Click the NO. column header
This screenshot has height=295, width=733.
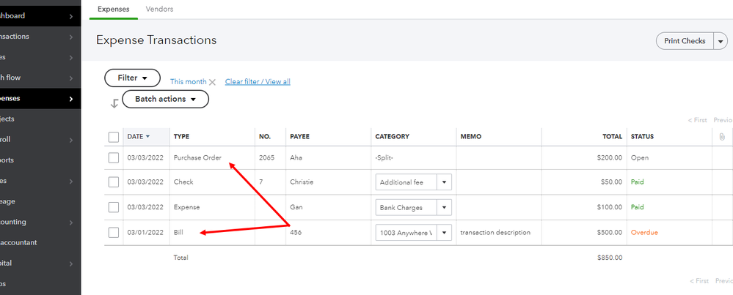265,137
